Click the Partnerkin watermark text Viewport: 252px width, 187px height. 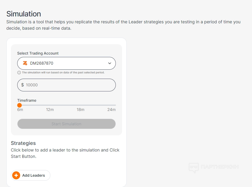point(220,167)
